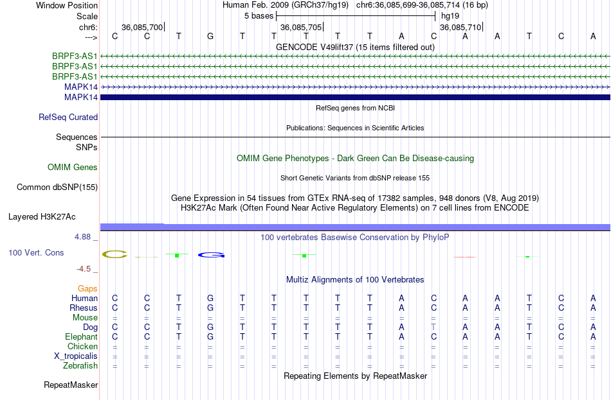Click the blue G PhyloP conservation logo
The height and width of the screenshot is (400, 611).
pos(211,256)
